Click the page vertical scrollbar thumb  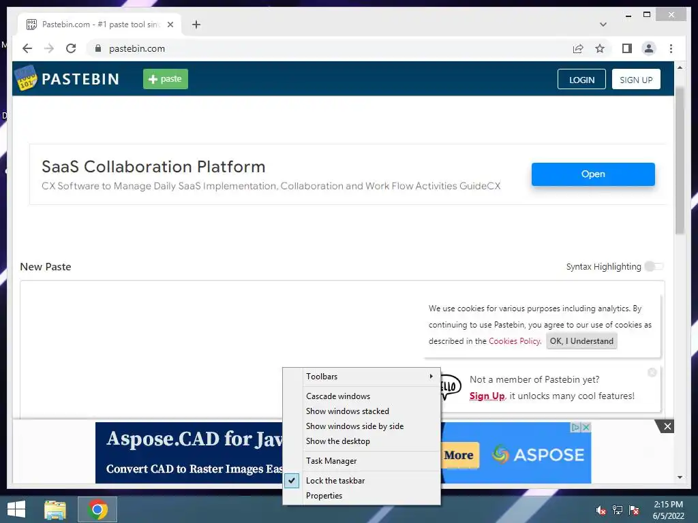point(680,160)
